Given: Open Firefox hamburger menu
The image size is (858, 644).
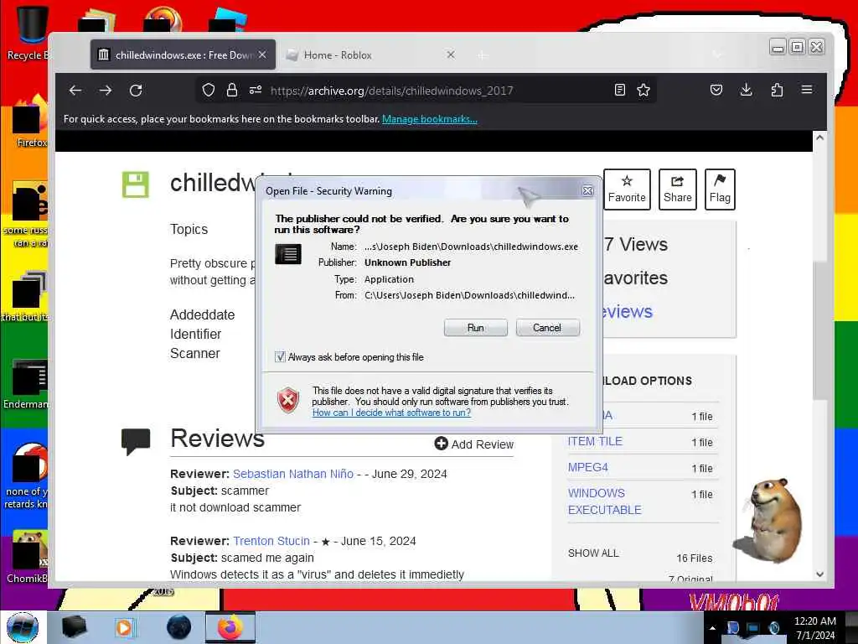Looking at the screenshot, I should click(x=807, y=89).
